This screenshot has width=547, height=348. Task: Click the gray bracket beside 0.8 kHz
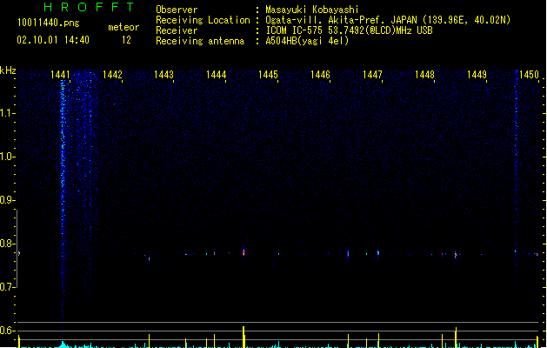click(17, 249)
